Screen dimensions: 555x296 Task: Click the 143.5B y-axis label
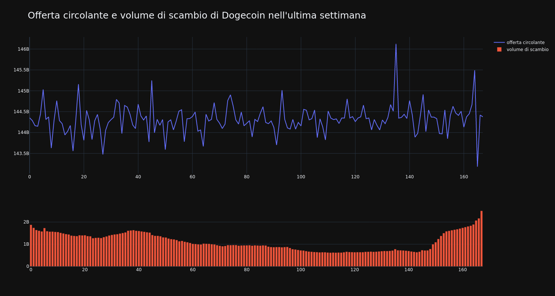click(21, 154)
